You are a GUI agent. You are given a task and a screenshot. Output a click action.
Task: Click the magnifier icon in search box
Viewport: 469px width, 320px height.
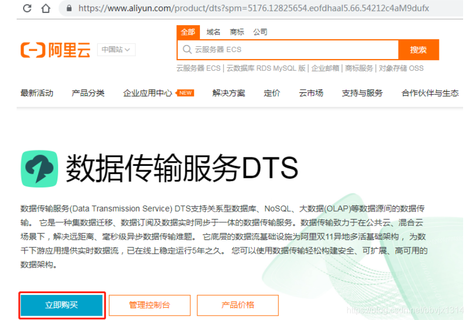coord(187,49)
